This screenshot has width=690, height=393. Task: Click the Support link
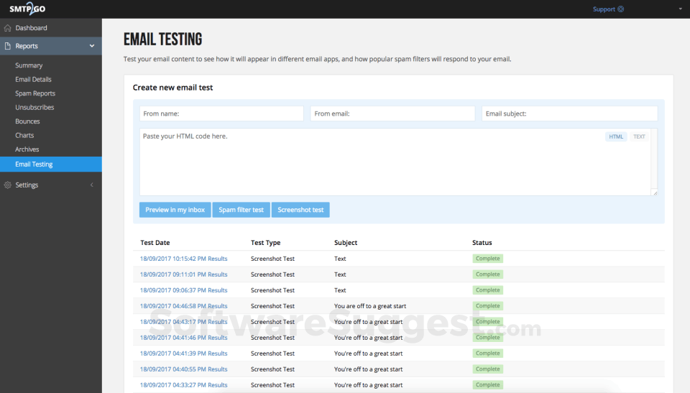pyautogui.click(x=604, y=9)
